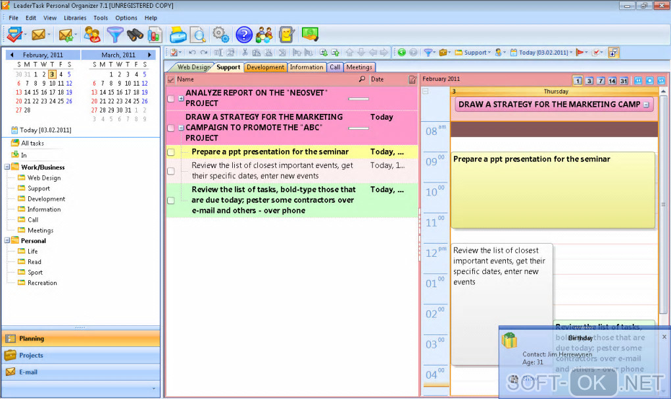Click the envelope mail toolbar icon
Image resolution: width=671 pixels, height=399 pixels.
click(x=39, y=35)
